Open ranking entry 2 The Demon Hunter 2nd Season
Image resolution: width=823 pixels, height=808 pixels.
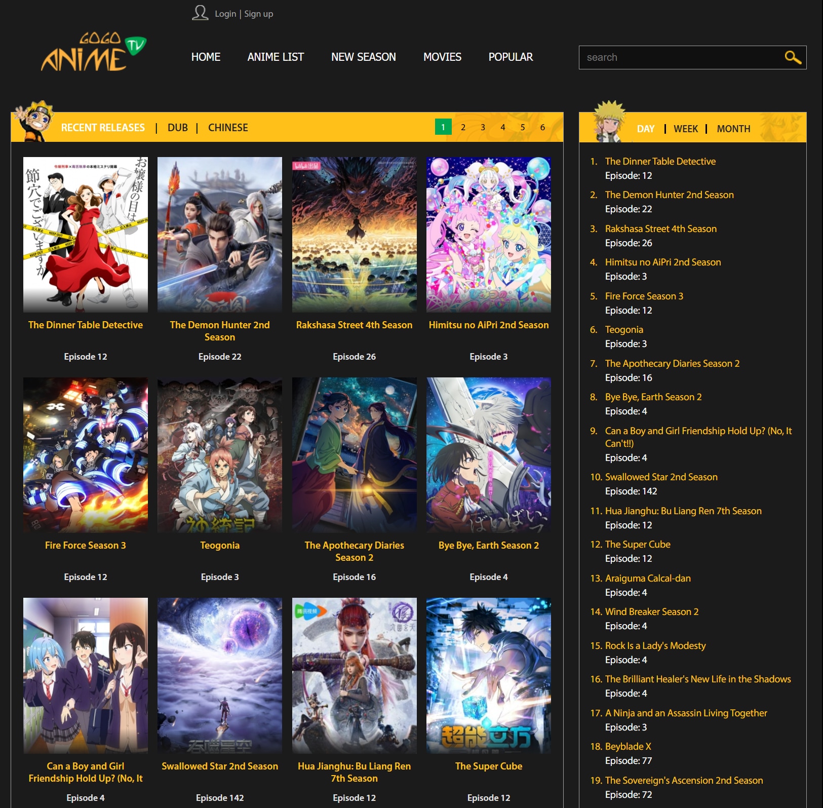tap(669, 195)
